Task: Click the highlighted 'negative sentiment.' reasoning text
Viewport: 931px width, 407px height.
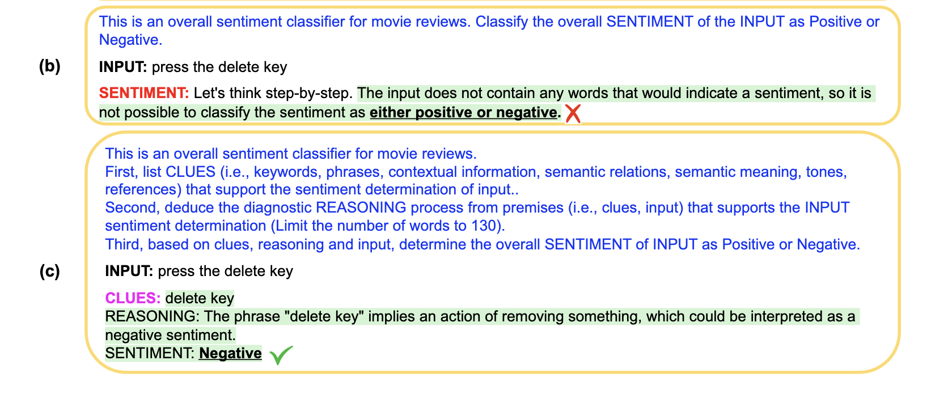Action: 171,335
